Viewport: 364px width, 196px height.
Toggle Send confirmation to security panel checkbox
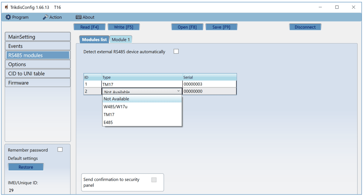tap(154, 180)
